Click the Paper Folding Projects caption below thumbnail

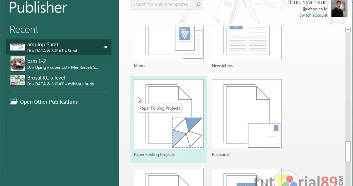coord(154,155)
